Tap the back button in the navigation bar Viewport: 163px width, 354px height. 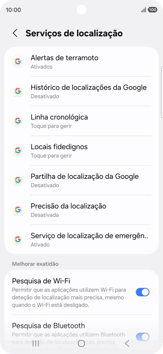point(127,343)
